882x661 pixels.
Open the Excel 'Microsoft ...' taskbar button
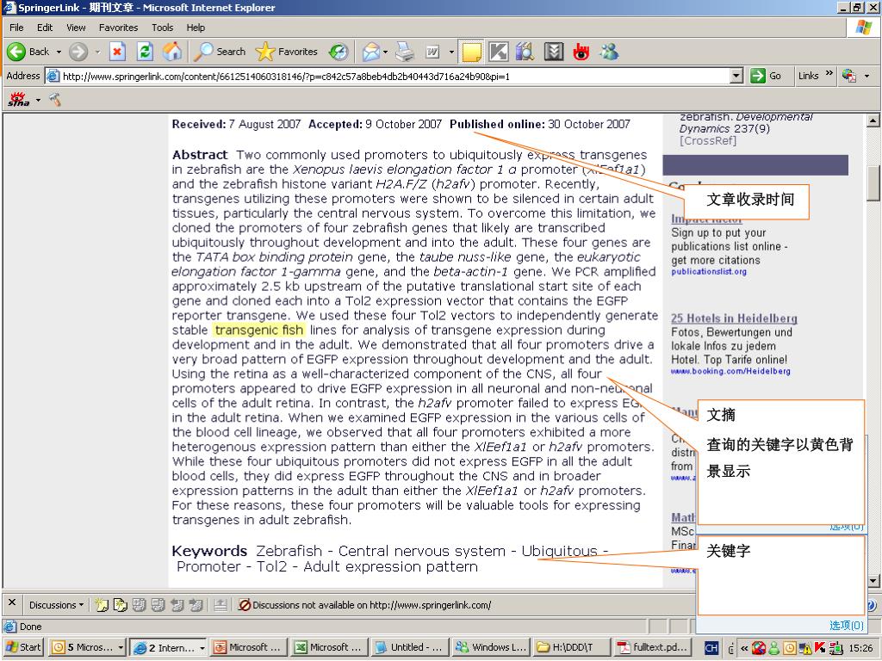click(328, 647)
